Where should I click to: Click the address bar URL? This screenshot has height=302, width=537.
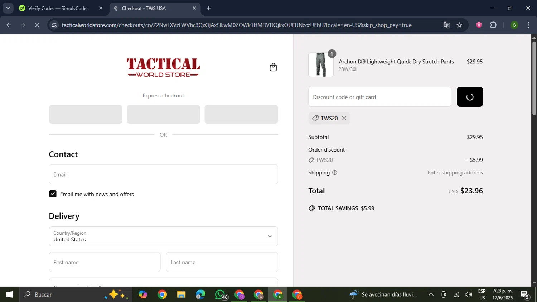(x=237, y=25)
